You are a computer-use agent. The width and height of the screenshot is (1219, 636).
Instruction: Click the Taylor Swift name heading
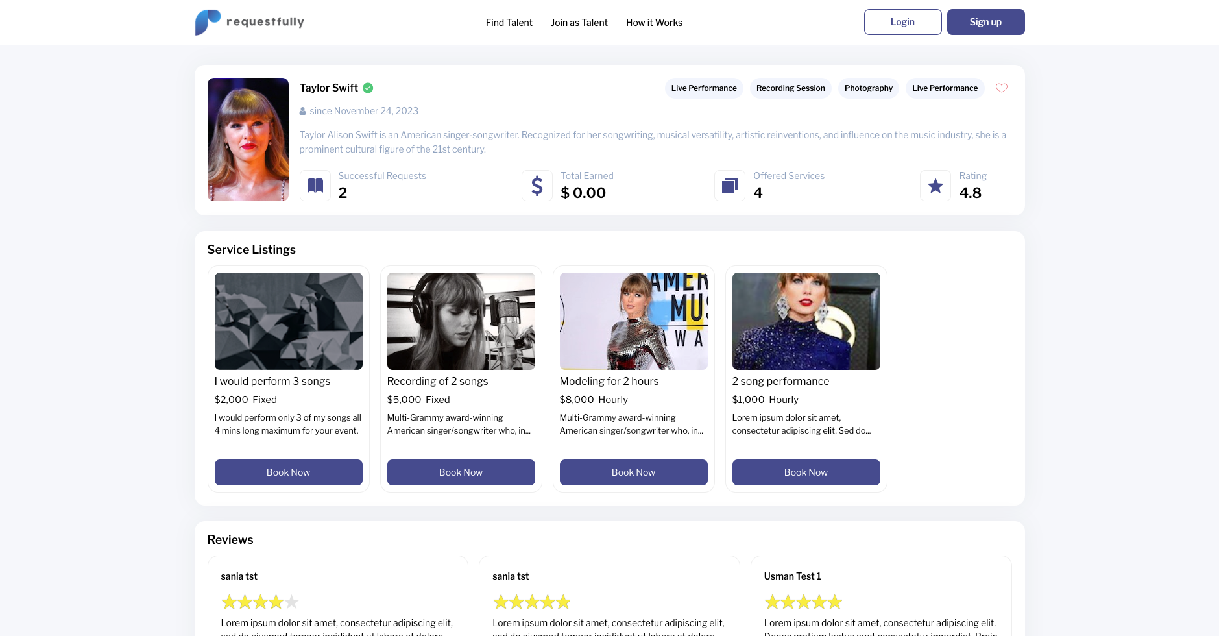(x=329, y=88)
